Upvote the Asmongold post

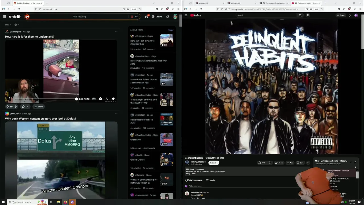(8, 106)
